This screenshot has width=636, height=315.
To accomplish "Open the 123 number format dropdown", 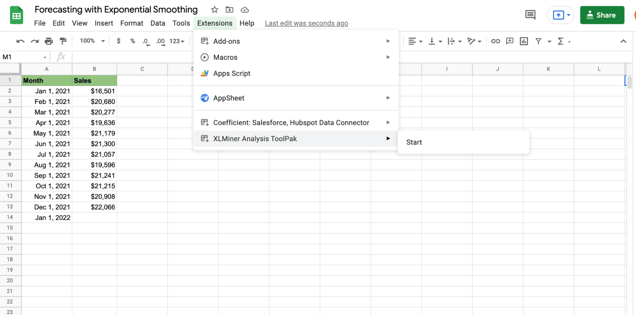I will point(177,41).
